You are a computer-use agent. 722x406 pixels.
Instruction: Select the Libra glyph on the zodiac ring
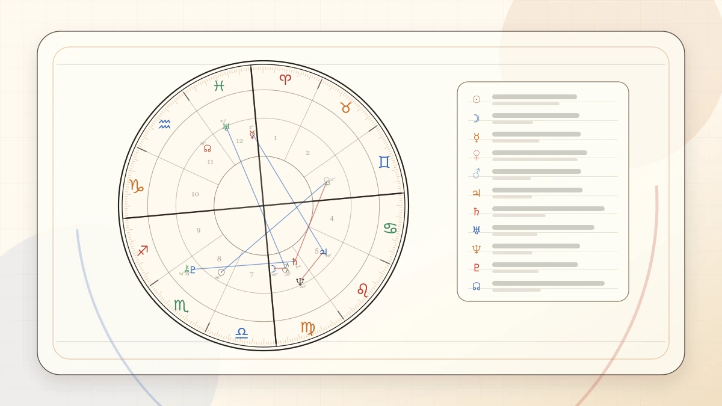tap(241, 333)
